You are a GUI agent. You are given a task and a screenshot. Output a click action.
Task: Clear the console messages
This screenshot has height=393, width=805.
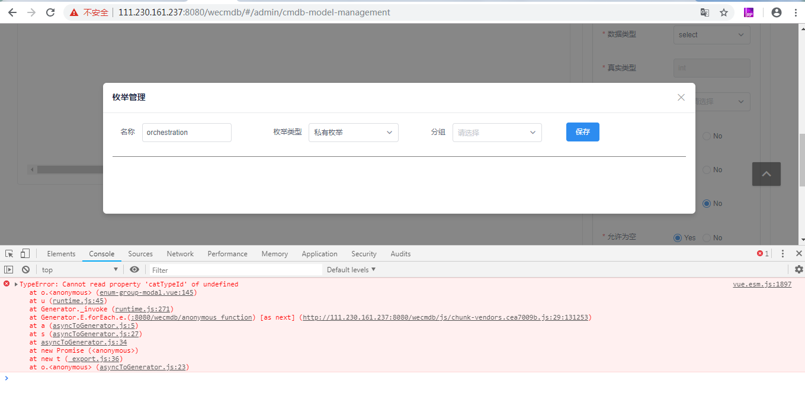click(25, 269)
